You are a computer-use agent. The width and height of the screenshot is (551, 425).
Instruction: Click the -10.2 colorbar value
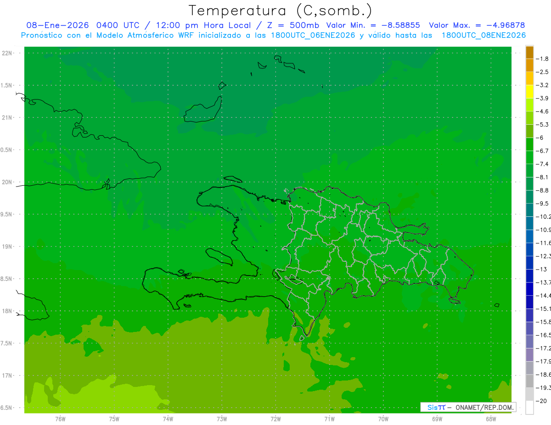point(543,216)
